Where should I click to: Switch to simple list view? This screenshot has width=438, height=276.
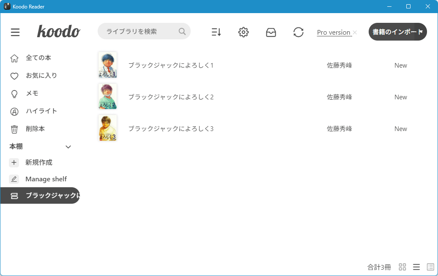pos(416,267)
